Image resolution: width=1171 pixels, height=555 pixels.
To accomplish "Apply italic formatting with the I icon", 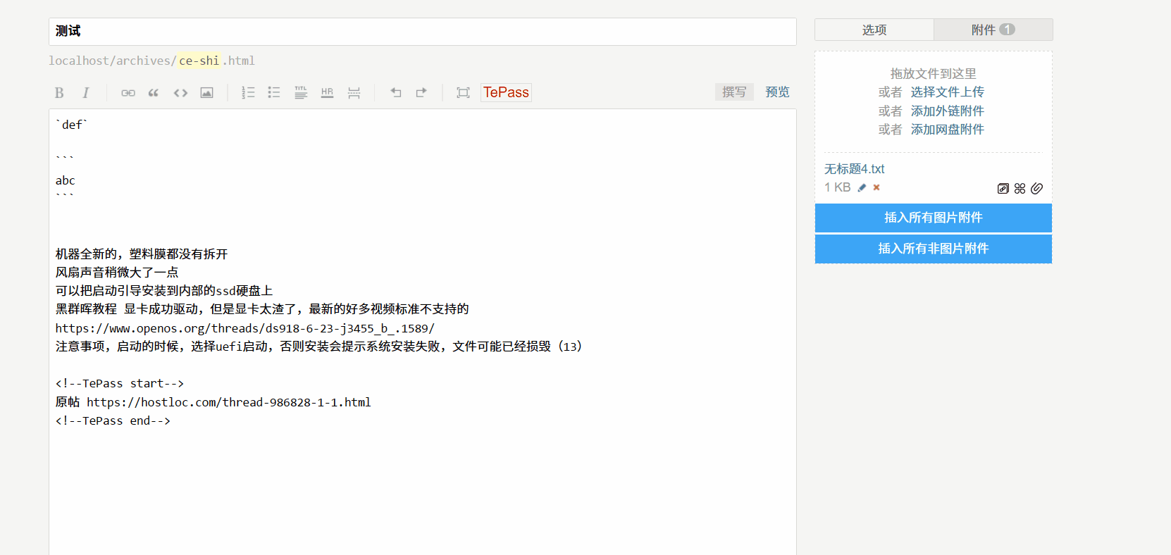I will [x=85, y=93].
